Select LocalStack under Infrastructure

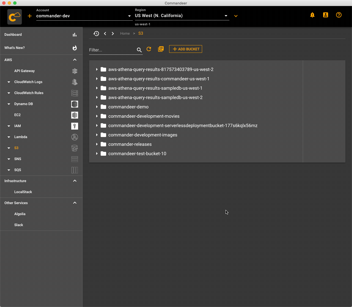click(23, 192)
